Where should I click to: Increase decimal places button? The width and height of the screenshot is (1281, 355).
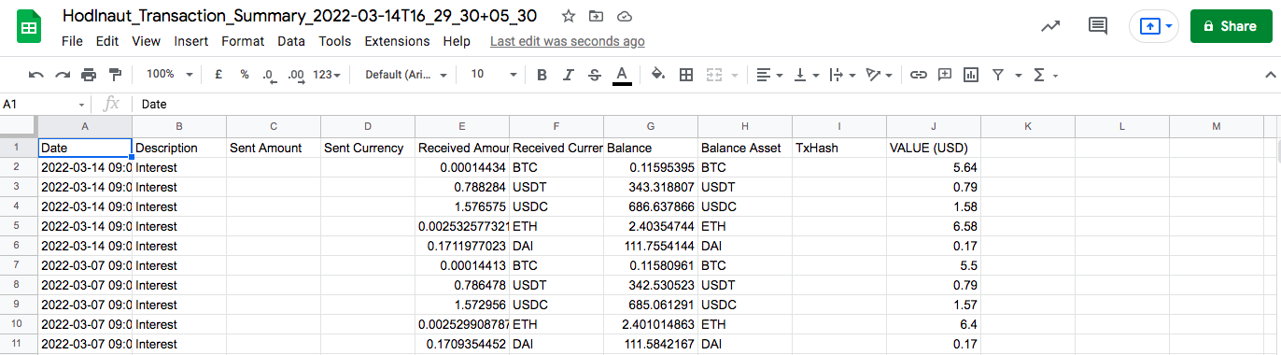point(296,75)
